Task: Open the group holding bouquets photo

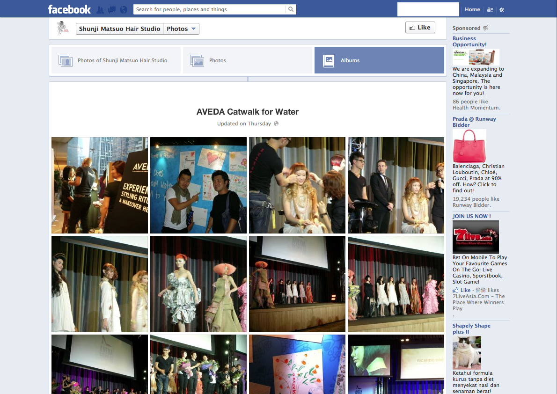Action: tap(198, 364)
